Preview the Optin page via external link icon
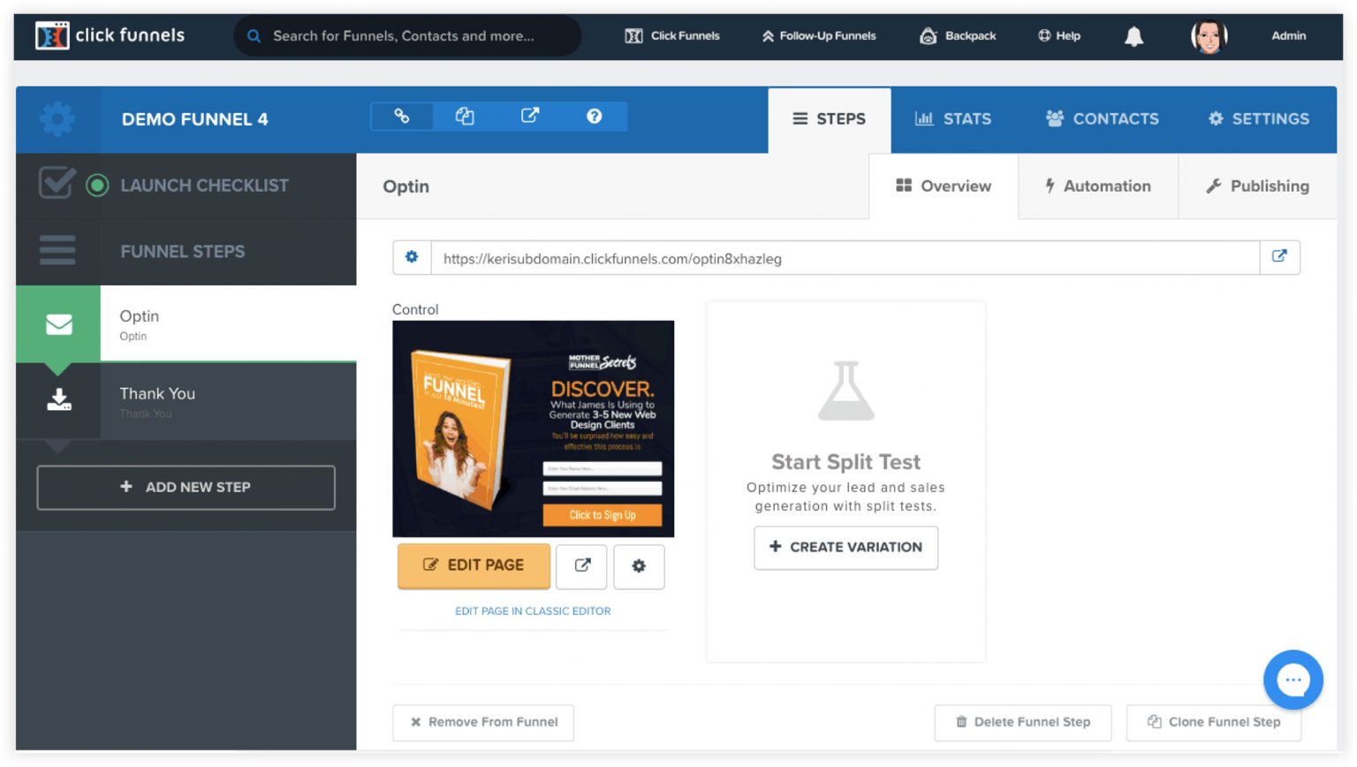The width and height of the screenshot is (1357, 767). click(x=581, y=566)
